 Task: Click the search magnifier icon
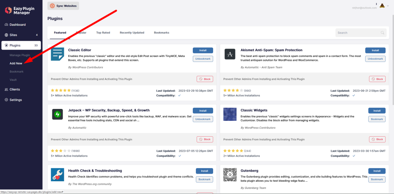click(x=382, y=33)
